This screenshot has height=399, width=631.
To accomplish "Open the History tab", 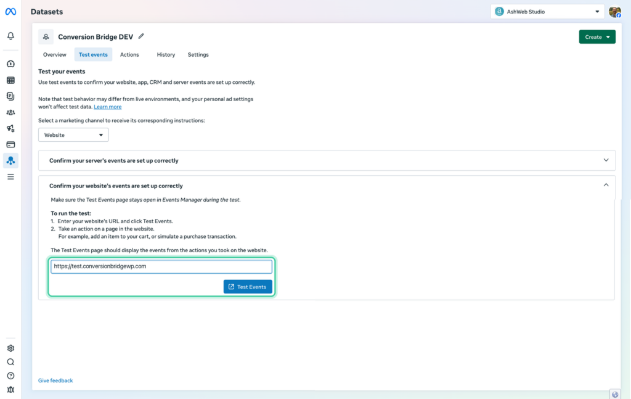I will coord(166,54).
